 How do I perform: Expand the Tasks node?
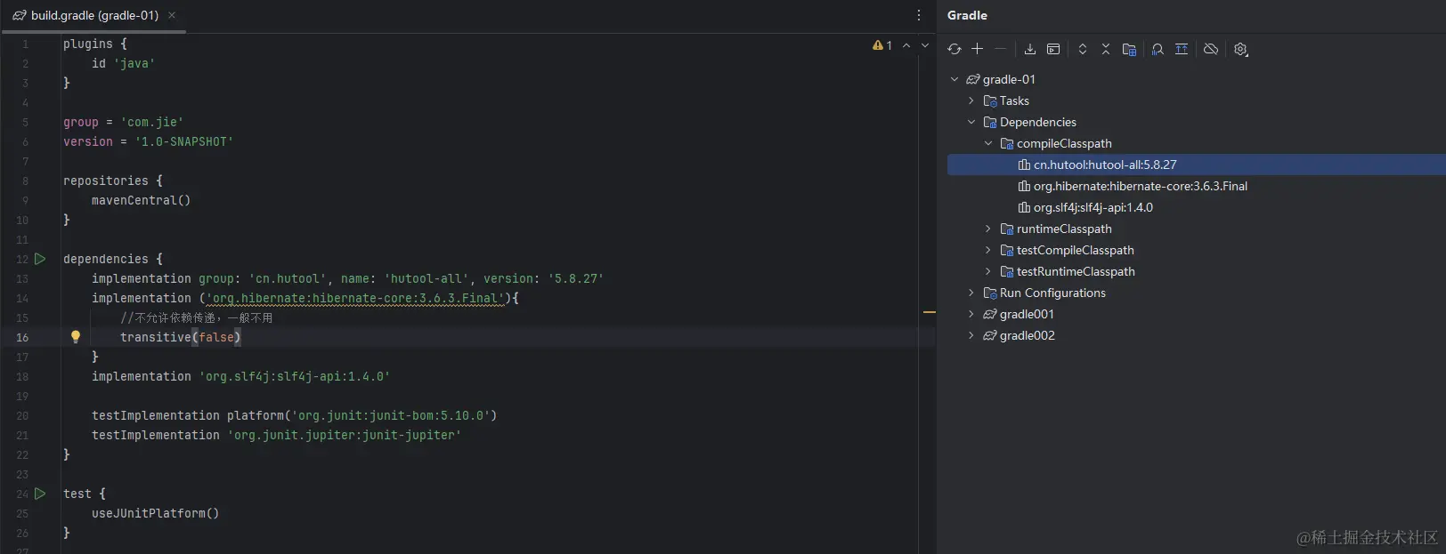point(971,100)
